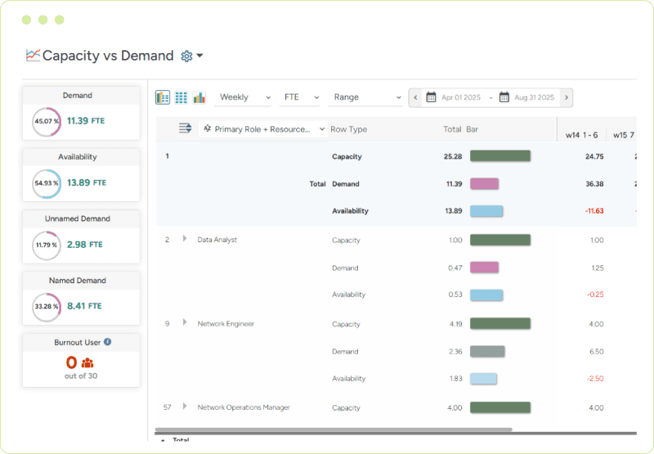The image size is (654, 454).
Task: Click the Unnamed Demand 11.79 % donut gauge
Action: 47,245
